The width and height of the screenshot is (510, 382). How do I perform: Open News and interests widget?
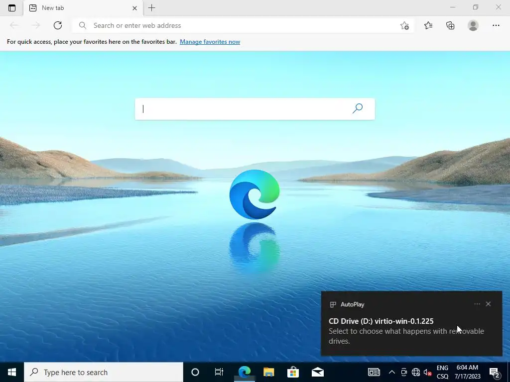click(374, 372)
